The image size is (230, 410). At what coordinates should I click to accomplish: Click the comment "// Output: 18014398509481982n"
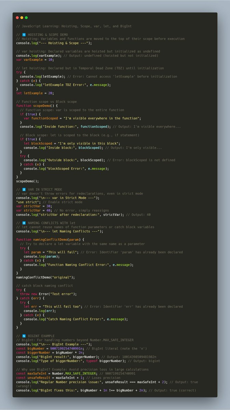[129, 357]
